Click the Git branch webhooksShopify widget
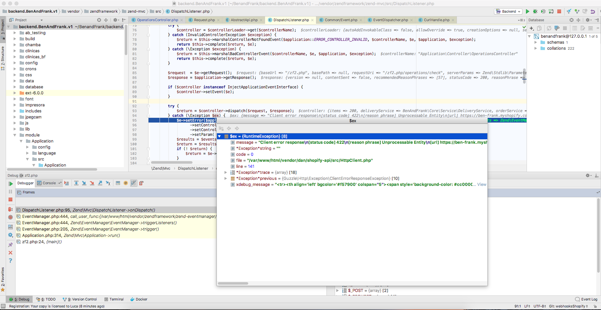 click(568, 306)
